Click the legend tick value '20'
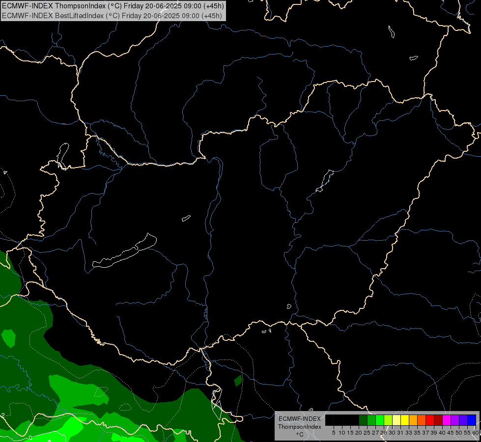The height and width of the screenshot is (442, 481). (x=359, y=433)
